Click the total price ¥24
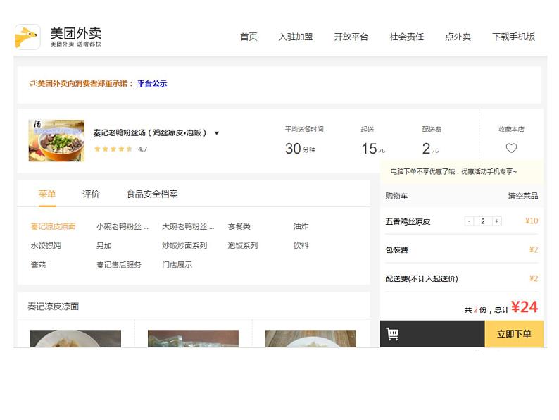This screenshot has height=420, width=559. [x=524, y=307]
